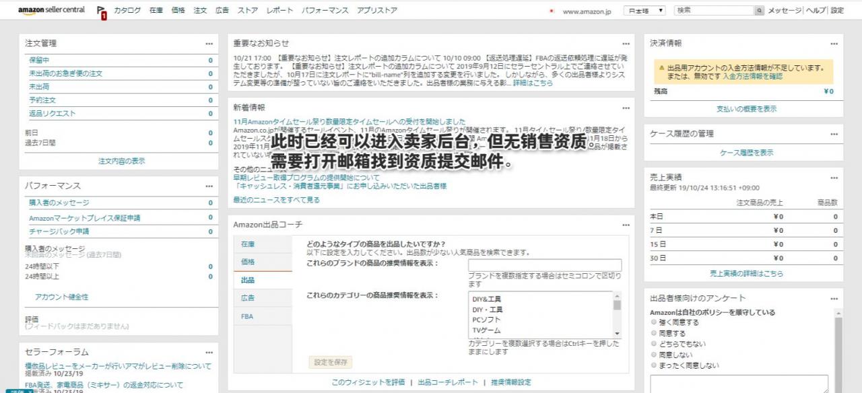This screenshot has width=862, height=393.
Task: Click the 入金方法情報を確認 link
Action: [x=753, y=77]
